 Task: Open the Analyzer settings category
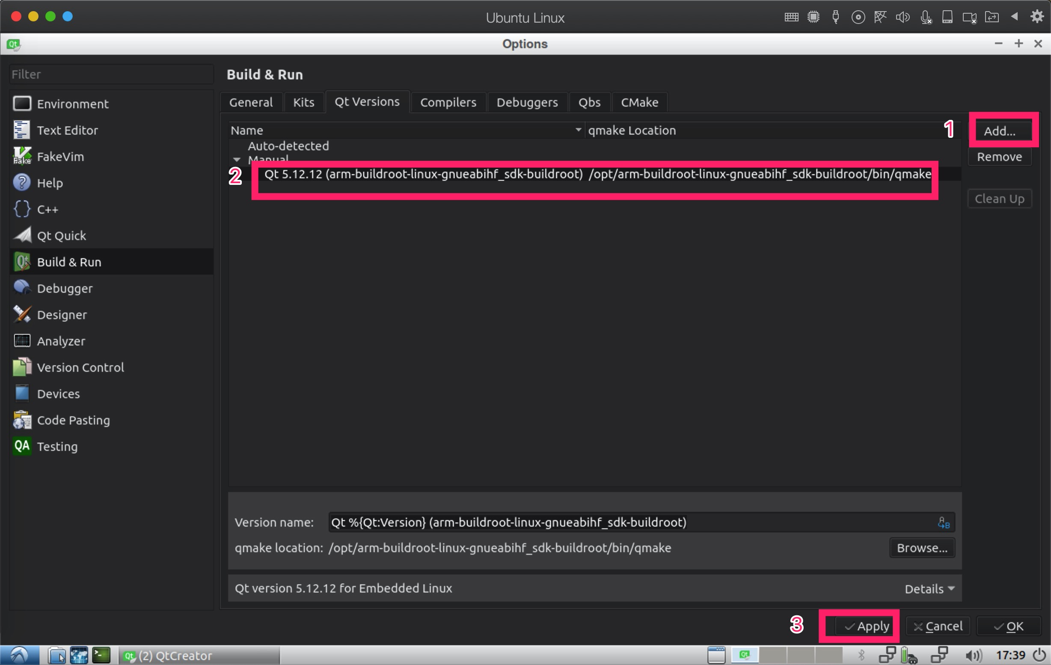point(111,341)
